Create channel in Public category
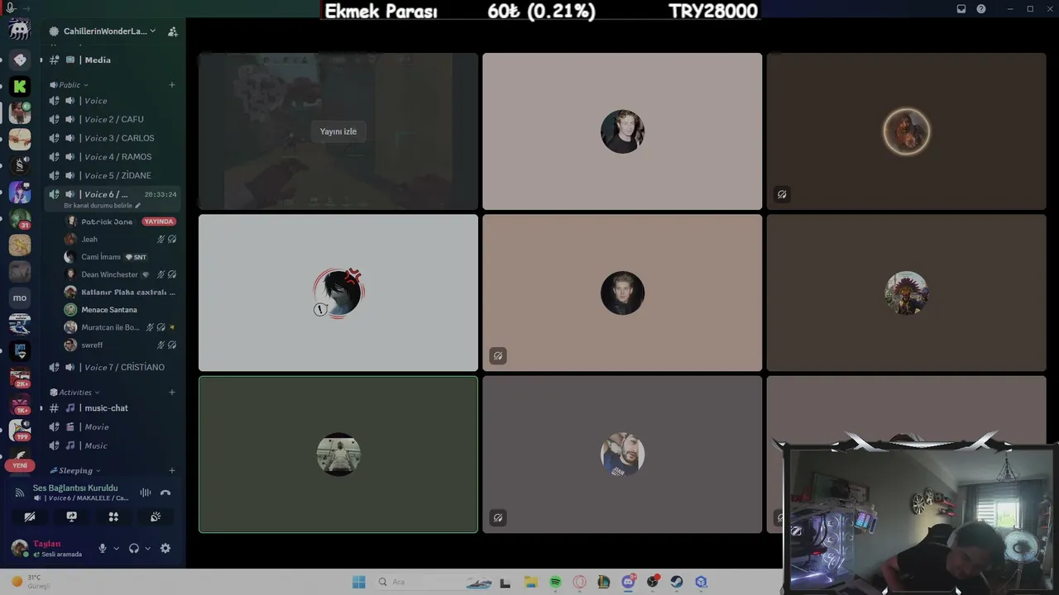Screen dimensions: 1059x595 coord(172,84)
